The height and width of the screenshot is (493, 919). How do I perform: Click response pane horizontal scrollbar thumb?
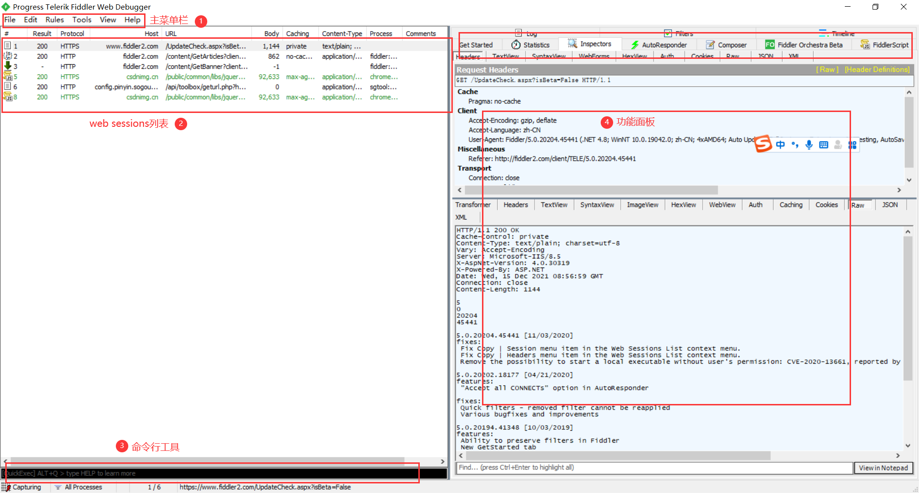click(617, 455)
